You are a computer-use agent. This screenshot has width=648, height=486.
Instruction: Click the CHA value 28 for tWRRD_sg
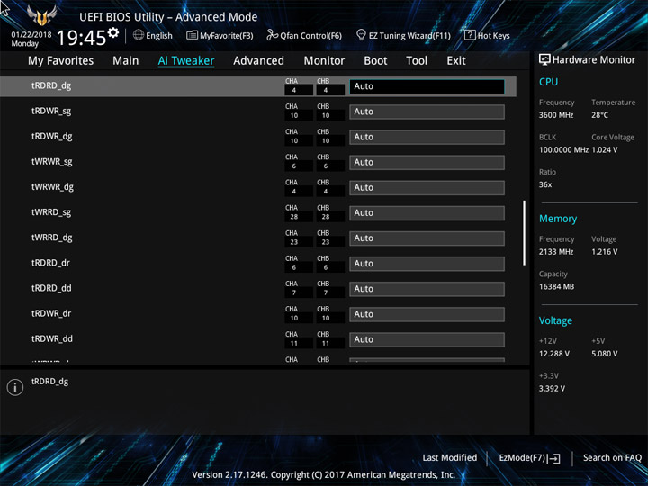click(x=293, y=217)
